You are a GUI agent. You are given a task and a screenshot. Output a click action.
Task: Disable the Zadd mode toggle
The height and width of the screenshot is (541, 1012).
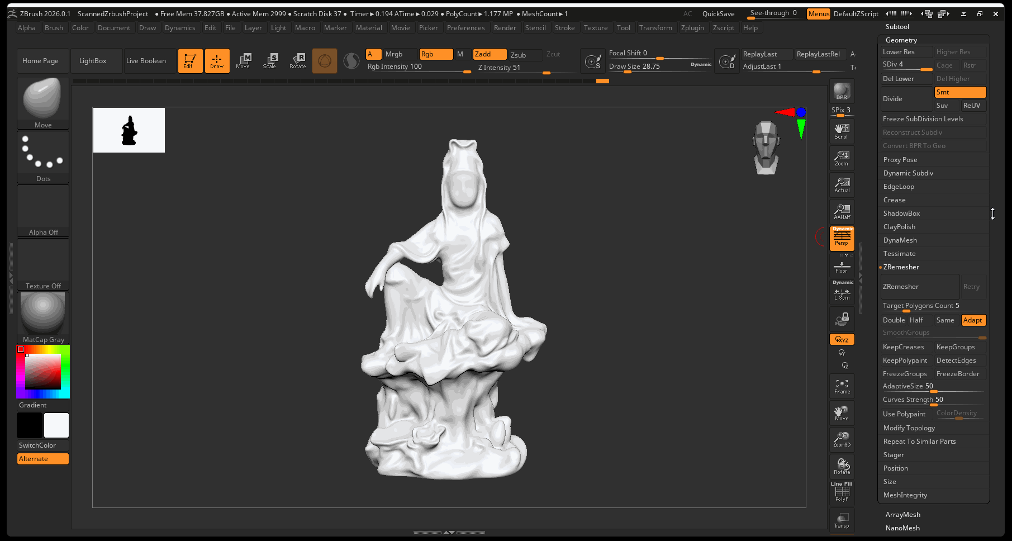[490, 54]
